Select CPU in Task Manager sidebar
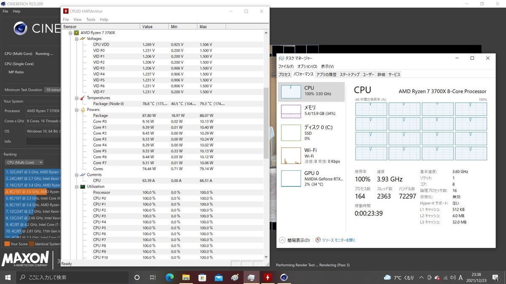The image size is (506, 284). [x=311, y=91]
